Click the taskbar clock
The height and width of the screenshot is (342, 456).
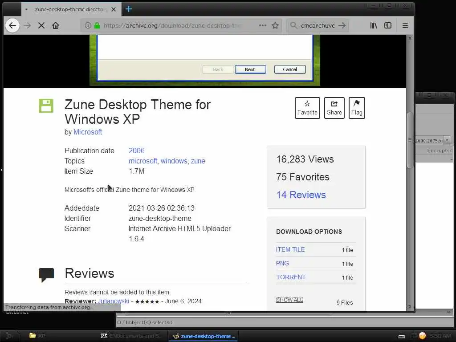tap(440, 336)
